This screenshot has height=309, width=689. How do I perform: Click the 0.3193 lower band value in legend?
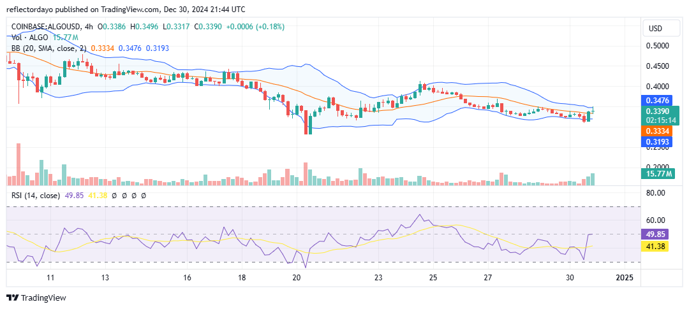(x=158, y=48)
